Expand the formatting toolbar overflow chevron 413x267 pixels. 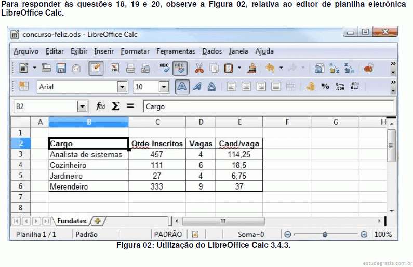[393, 82]
